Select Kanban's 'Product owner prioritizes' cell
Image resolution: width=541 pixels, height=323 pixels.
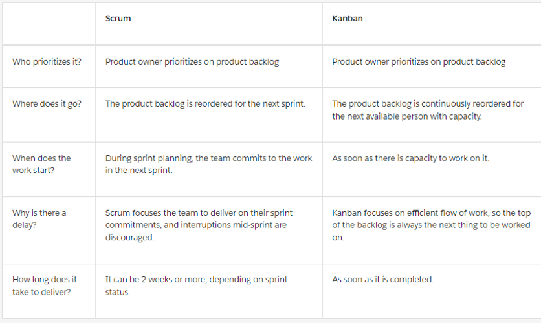419,62
